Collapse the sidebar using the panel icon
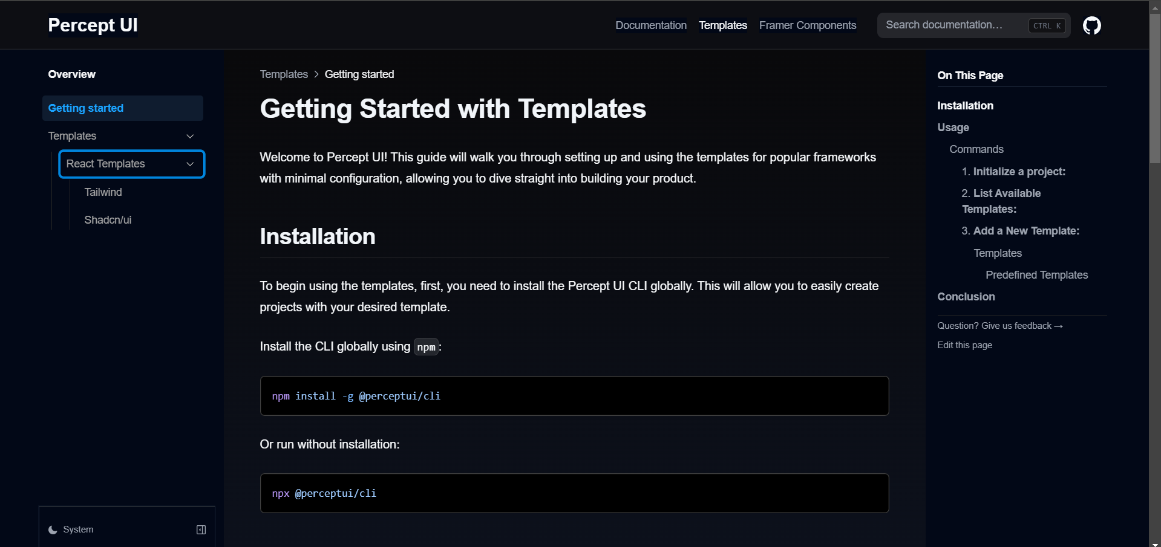 click(x=200, y=529)
